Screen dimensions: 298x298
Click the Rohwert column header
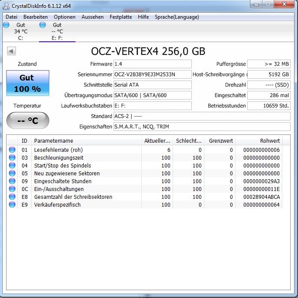[259, 141]
